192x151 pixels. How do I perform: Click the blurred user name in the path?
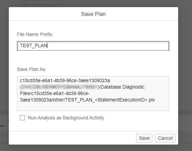(x=59, y=87)
